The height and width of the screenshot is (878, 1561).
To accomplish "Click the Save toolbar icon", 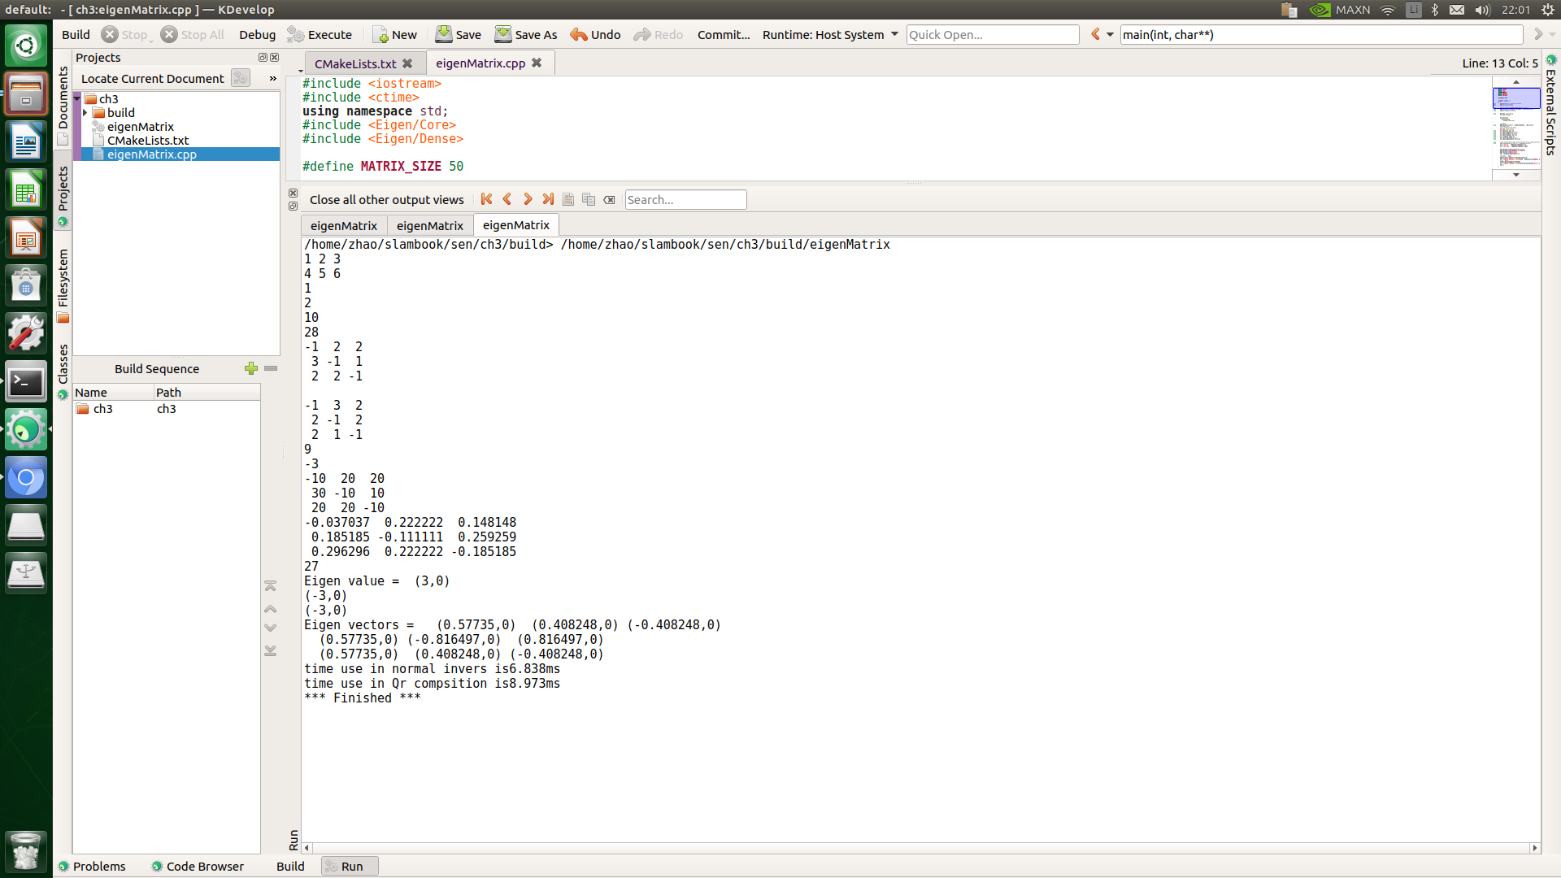I will pos(444,34).
